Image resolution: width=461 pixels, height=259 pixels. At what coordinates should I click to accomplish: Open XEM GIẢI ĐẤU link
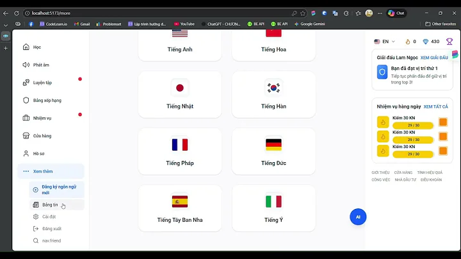coord(434,58)
